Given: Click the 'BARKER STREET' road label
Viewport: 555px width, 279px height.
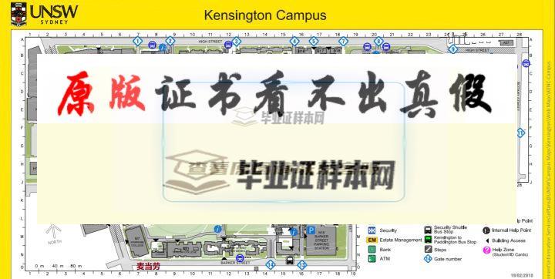Looking at the screenshot, I should tap(235, 263).
